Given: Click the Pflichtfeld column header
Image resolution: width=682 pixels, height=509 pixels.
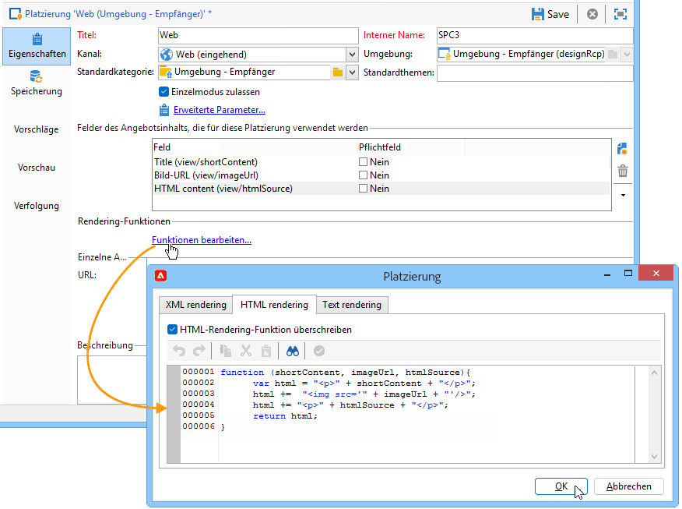Looking at the screenshot, I should [411, 147].
